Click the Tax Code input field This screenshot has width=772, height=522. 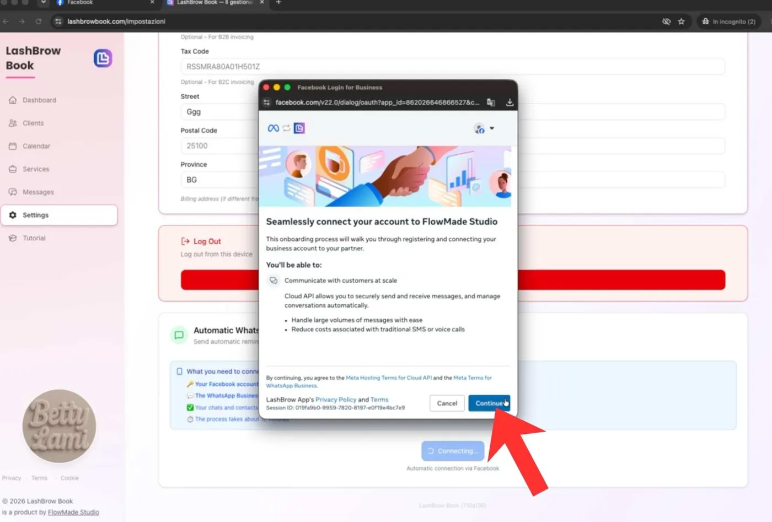[x=453, y=67]
